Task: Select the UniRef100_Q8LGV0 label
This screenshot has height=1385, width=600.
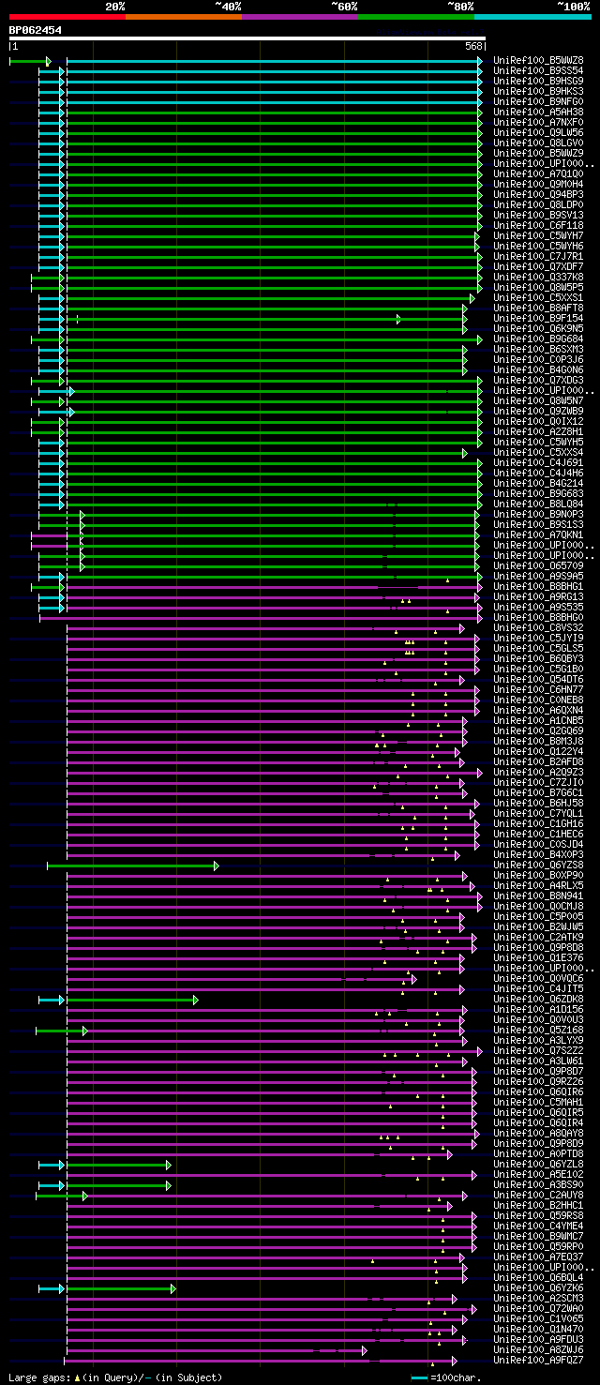Action: tap(538, 143)
